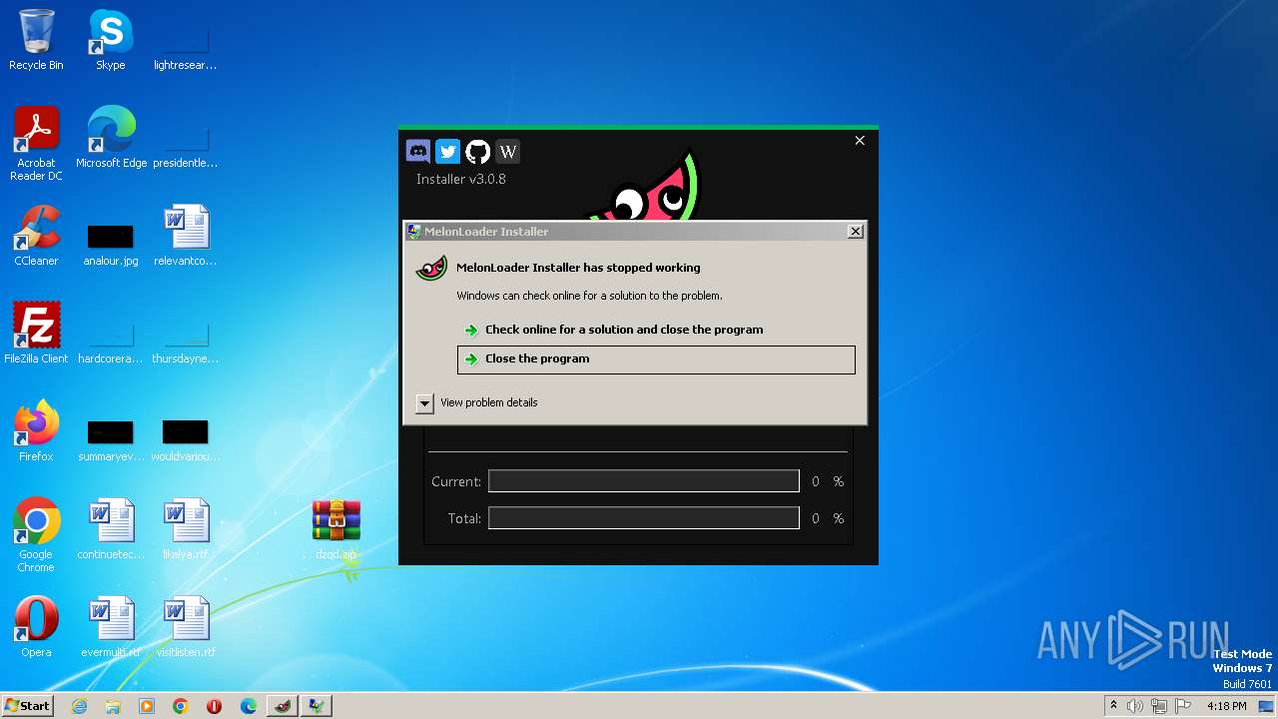Select the likelya.rtf document on desktop
Viewport: 1278px width, 719px height.
186,529
